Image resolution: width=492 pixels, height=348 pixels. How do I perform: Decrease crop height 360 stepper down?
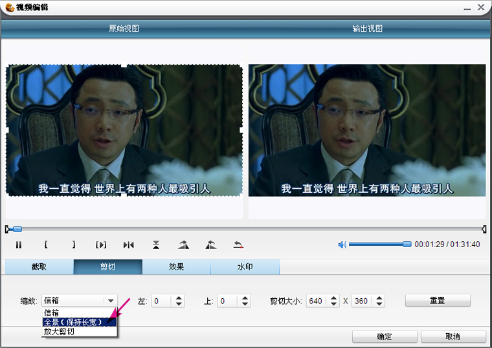379,304
